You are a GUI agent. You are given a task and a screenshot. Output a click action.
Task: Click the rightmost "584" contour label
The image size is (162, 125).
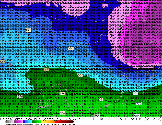tap(137, 116)
